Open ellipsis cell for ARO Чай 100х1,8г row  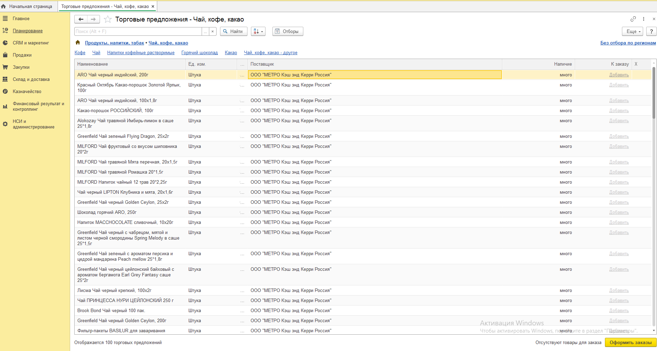(x=242, y=100)
